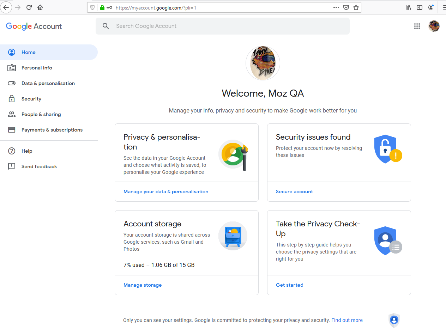
Task: Toggle the Firefox sidebar panel icon
Action: click(420, 7)
